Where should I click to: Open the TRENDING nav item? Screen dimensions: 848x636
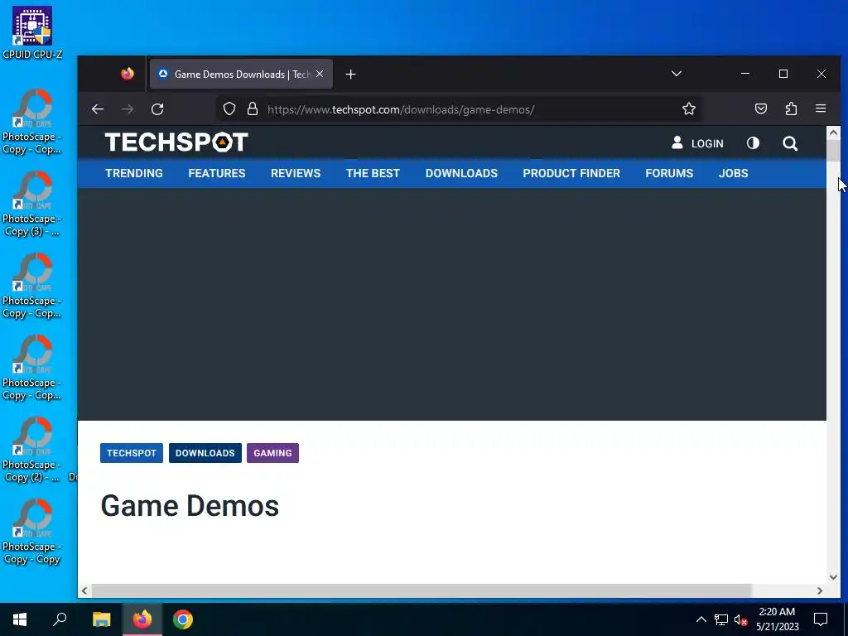(x=134, y=173)
